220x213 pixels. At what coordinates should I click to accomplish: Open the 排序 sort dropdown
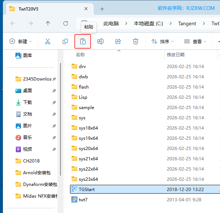[x=162, y=41]
